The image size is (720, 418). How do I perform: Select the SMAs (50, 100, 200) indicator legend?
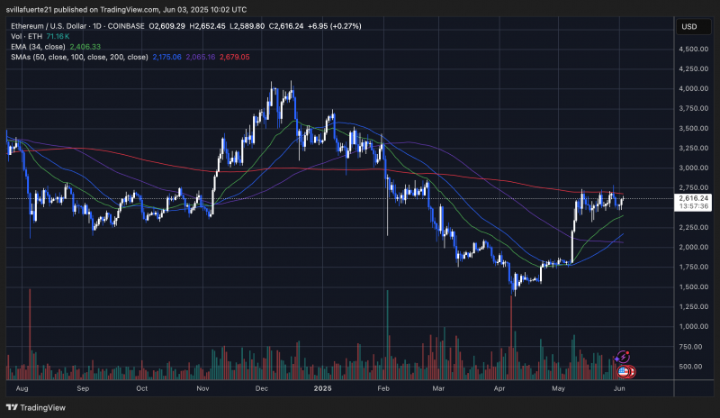click(x=79, y=57)
